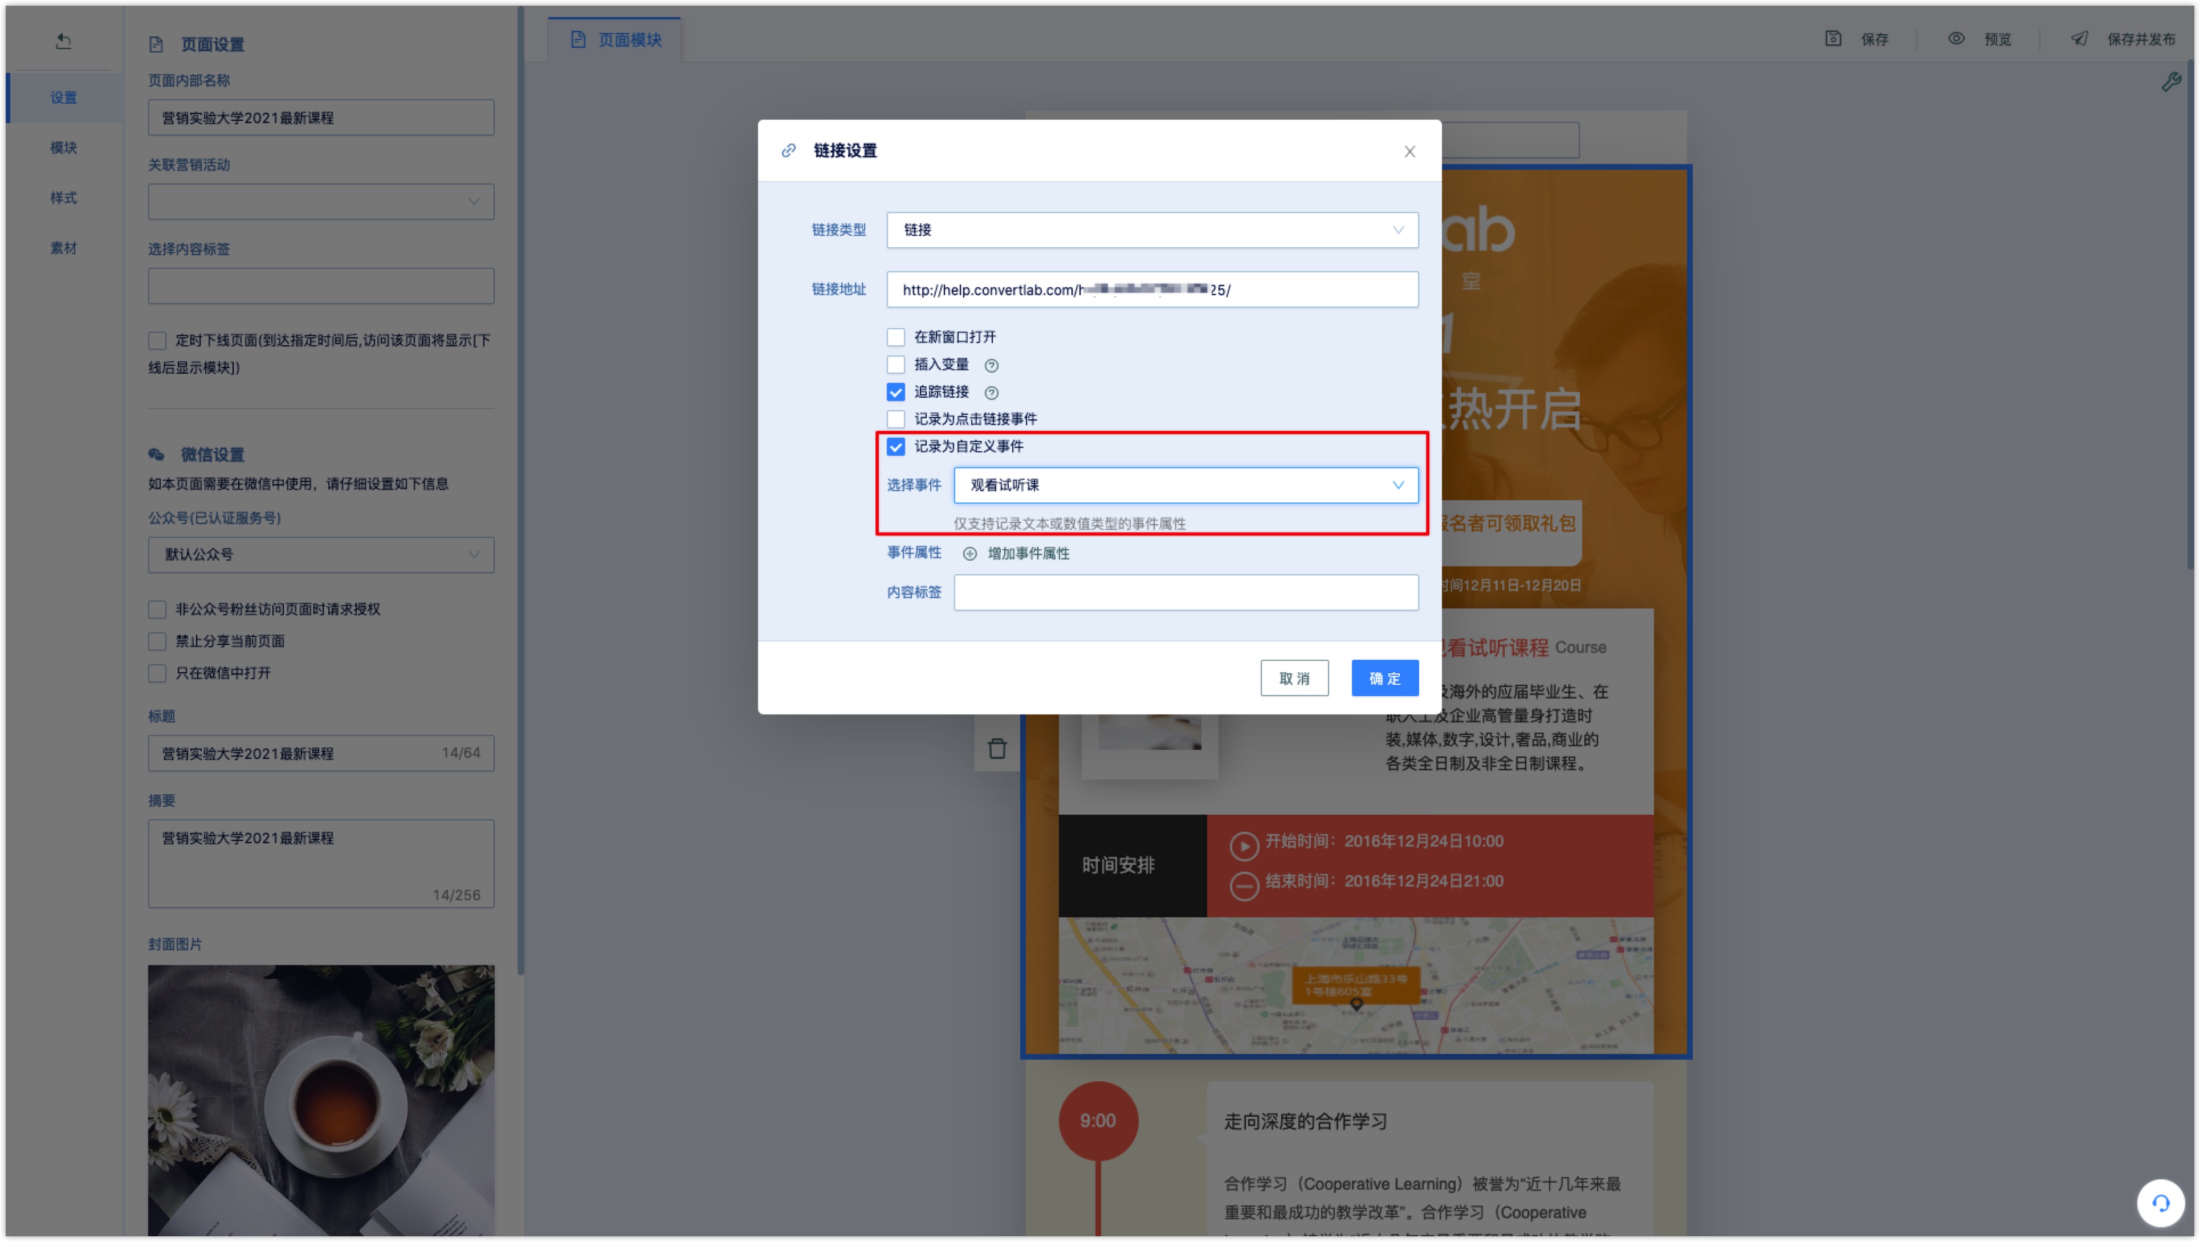Click the 页面内部名称 input field
The height and width of the screenshot is (1242, 2200).
click(x=321, y=117)
